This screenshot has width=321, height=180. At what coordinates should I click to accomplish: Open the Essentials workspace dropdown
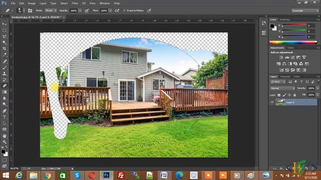(305, 10)
